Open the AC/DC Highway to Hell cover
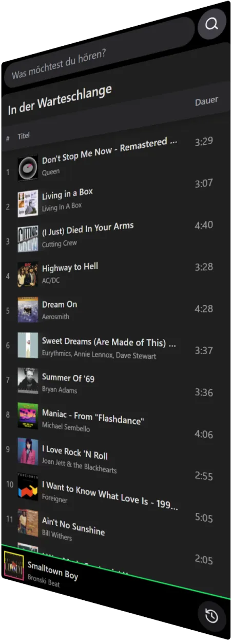The height and width of the screenshot is (640, 232). pyautogui.click(x=28, y=274)
